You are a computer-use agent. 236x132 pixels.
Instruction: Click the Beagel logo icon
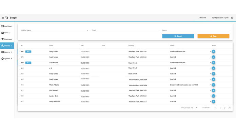(7, 18)
